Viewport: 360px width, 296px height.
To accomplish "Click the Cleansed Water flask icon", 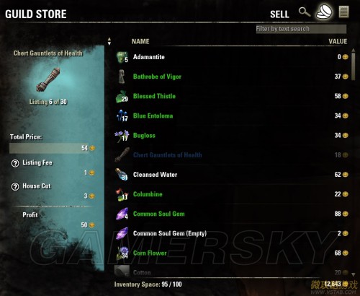I will point(122,175).
